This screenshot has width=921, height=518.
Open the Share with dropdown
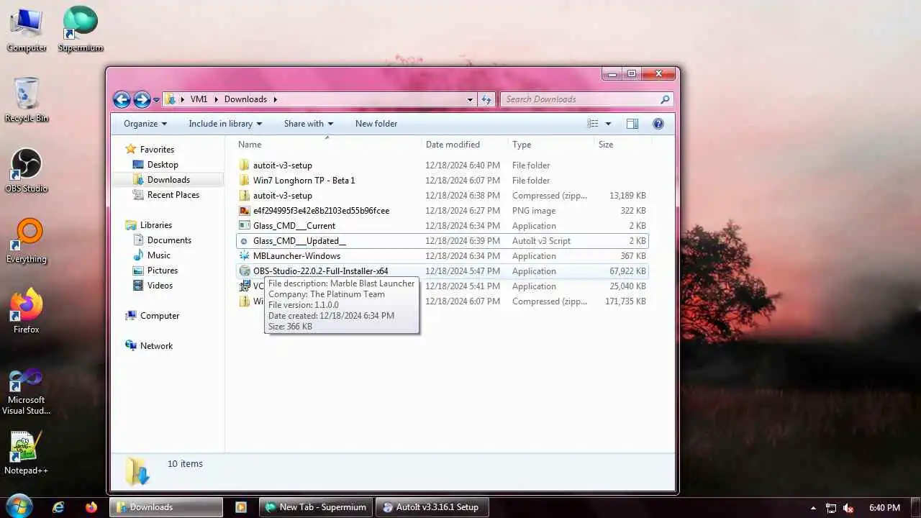pyautogui.click(x=309, y=124)
